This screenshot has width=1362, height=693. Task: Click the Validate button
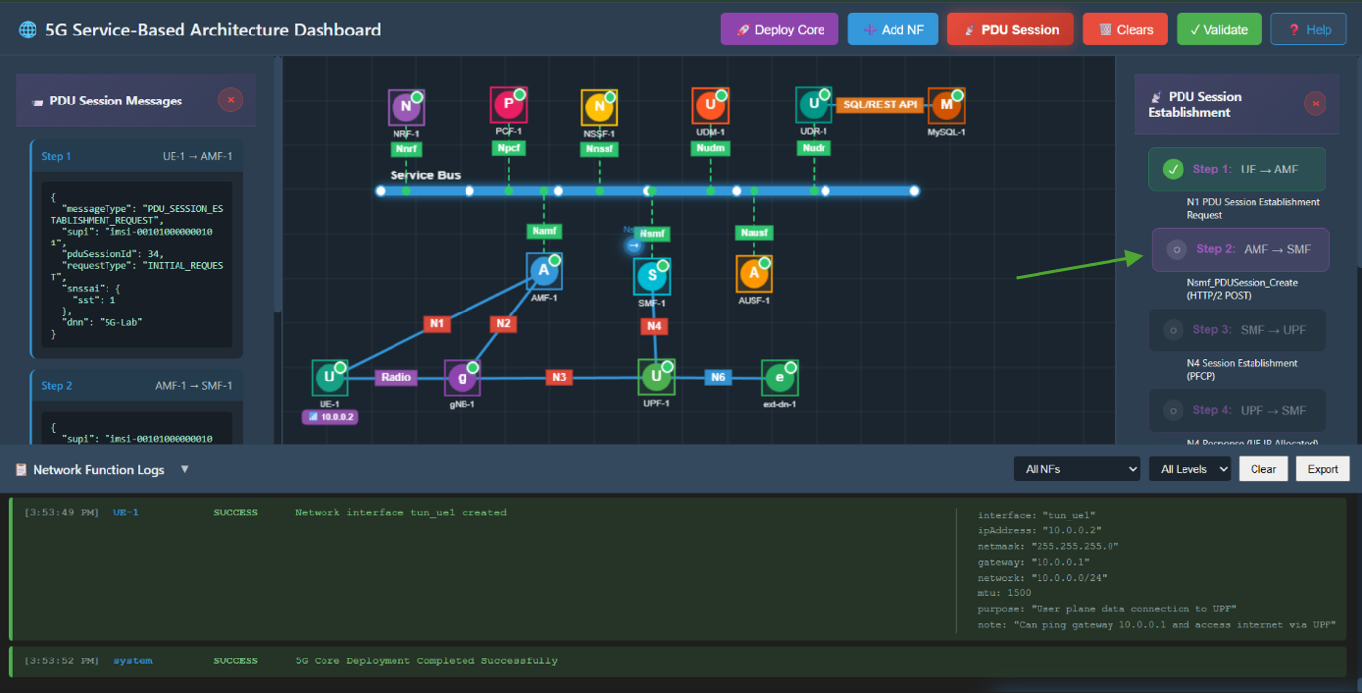coord(1218,30)
